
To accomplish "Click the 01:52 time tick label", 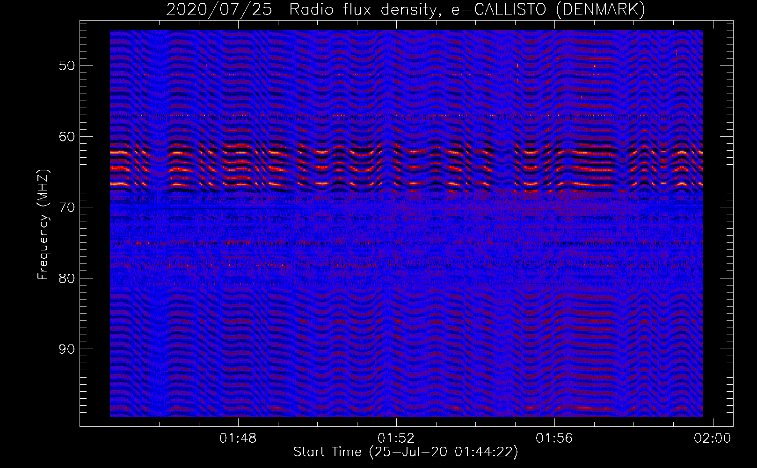I will [x=396, y=439].
